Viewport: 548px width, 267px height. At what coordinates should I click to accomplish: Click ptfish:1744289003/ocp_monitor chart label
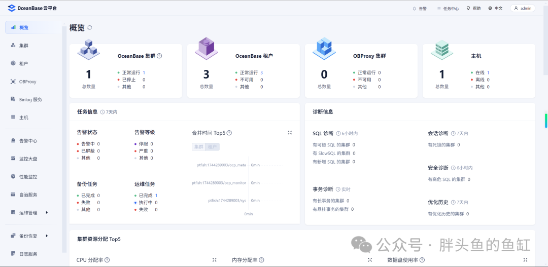(x=219, y=183)
